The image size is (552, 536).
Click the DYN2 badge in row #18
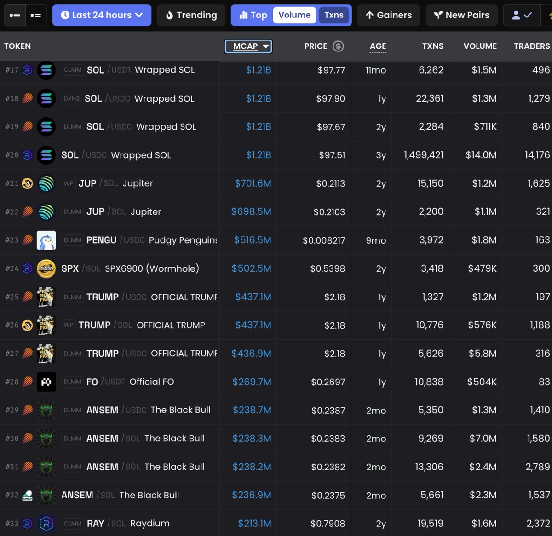tap(71, 98)
